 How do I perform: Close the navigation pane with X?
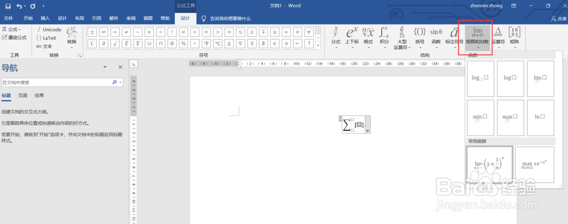click(120, 67)
